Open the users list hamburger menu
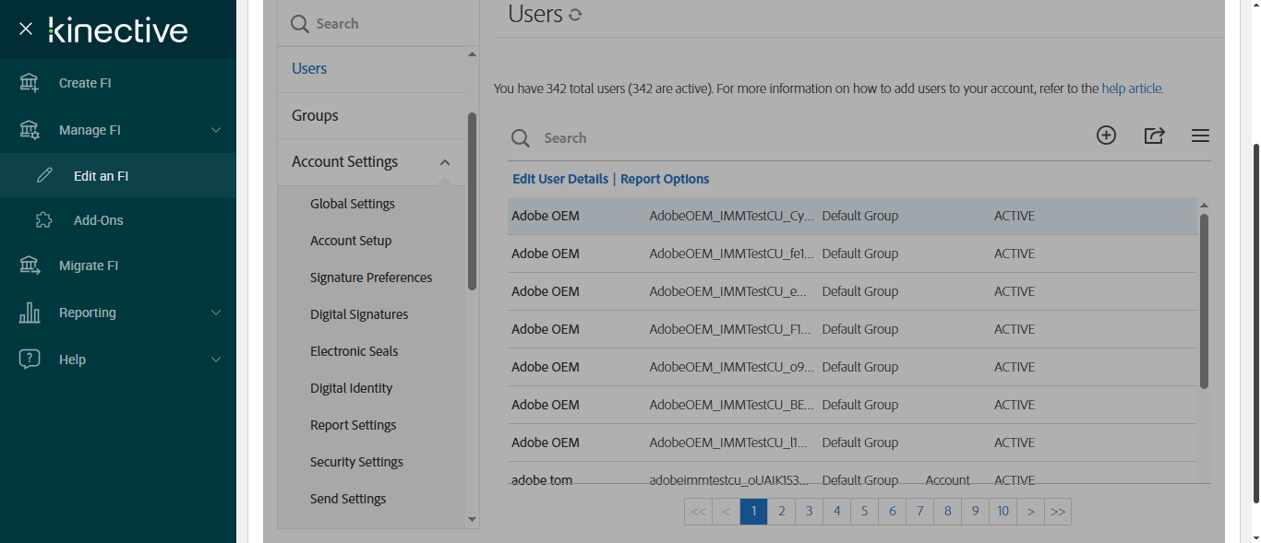1261x543 pixels. [1200, 136]
